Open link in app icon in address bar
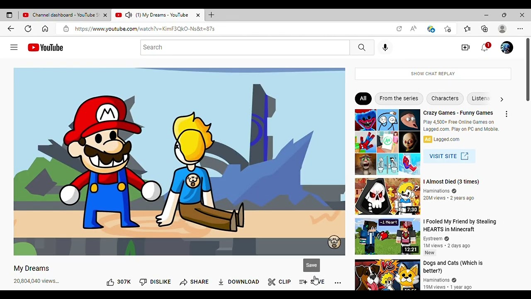 pyautogui.click(x=399, y=29)
